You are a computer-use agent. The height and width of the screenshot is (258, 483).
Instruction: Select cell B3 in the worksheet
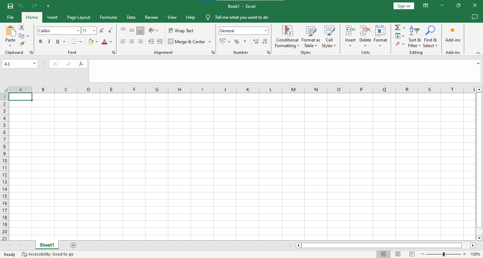point(43,111)
